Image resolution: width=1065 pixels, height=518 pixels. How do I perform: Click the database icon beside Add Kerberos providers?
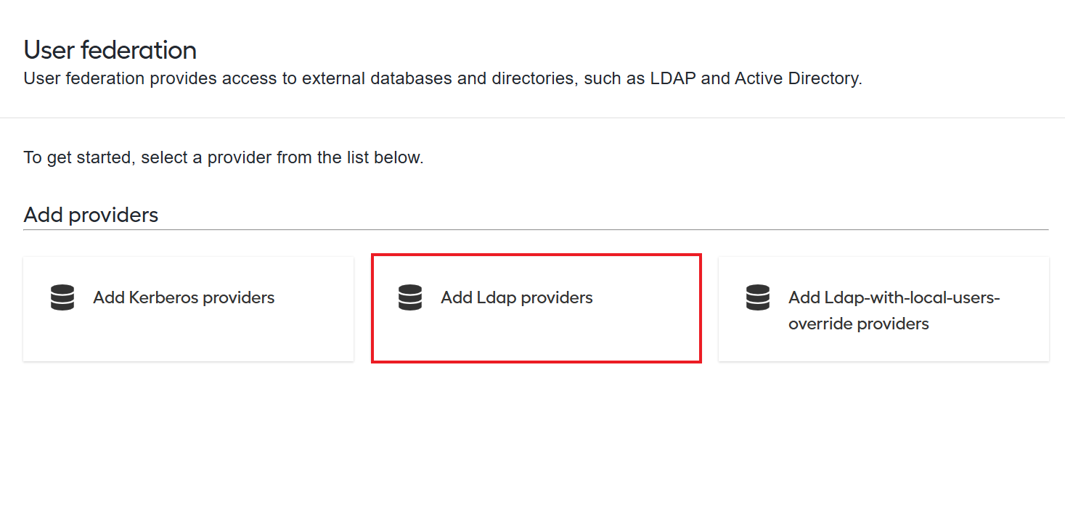click(x=62, y=297)
